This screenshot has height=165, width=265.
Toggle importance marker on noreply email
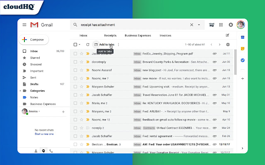(x=87, y=128)
